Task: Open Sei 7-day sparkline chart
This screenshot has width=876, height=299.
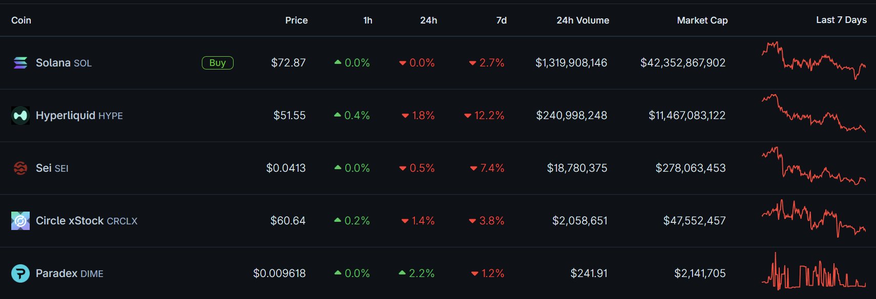Action: click(814, 166)
